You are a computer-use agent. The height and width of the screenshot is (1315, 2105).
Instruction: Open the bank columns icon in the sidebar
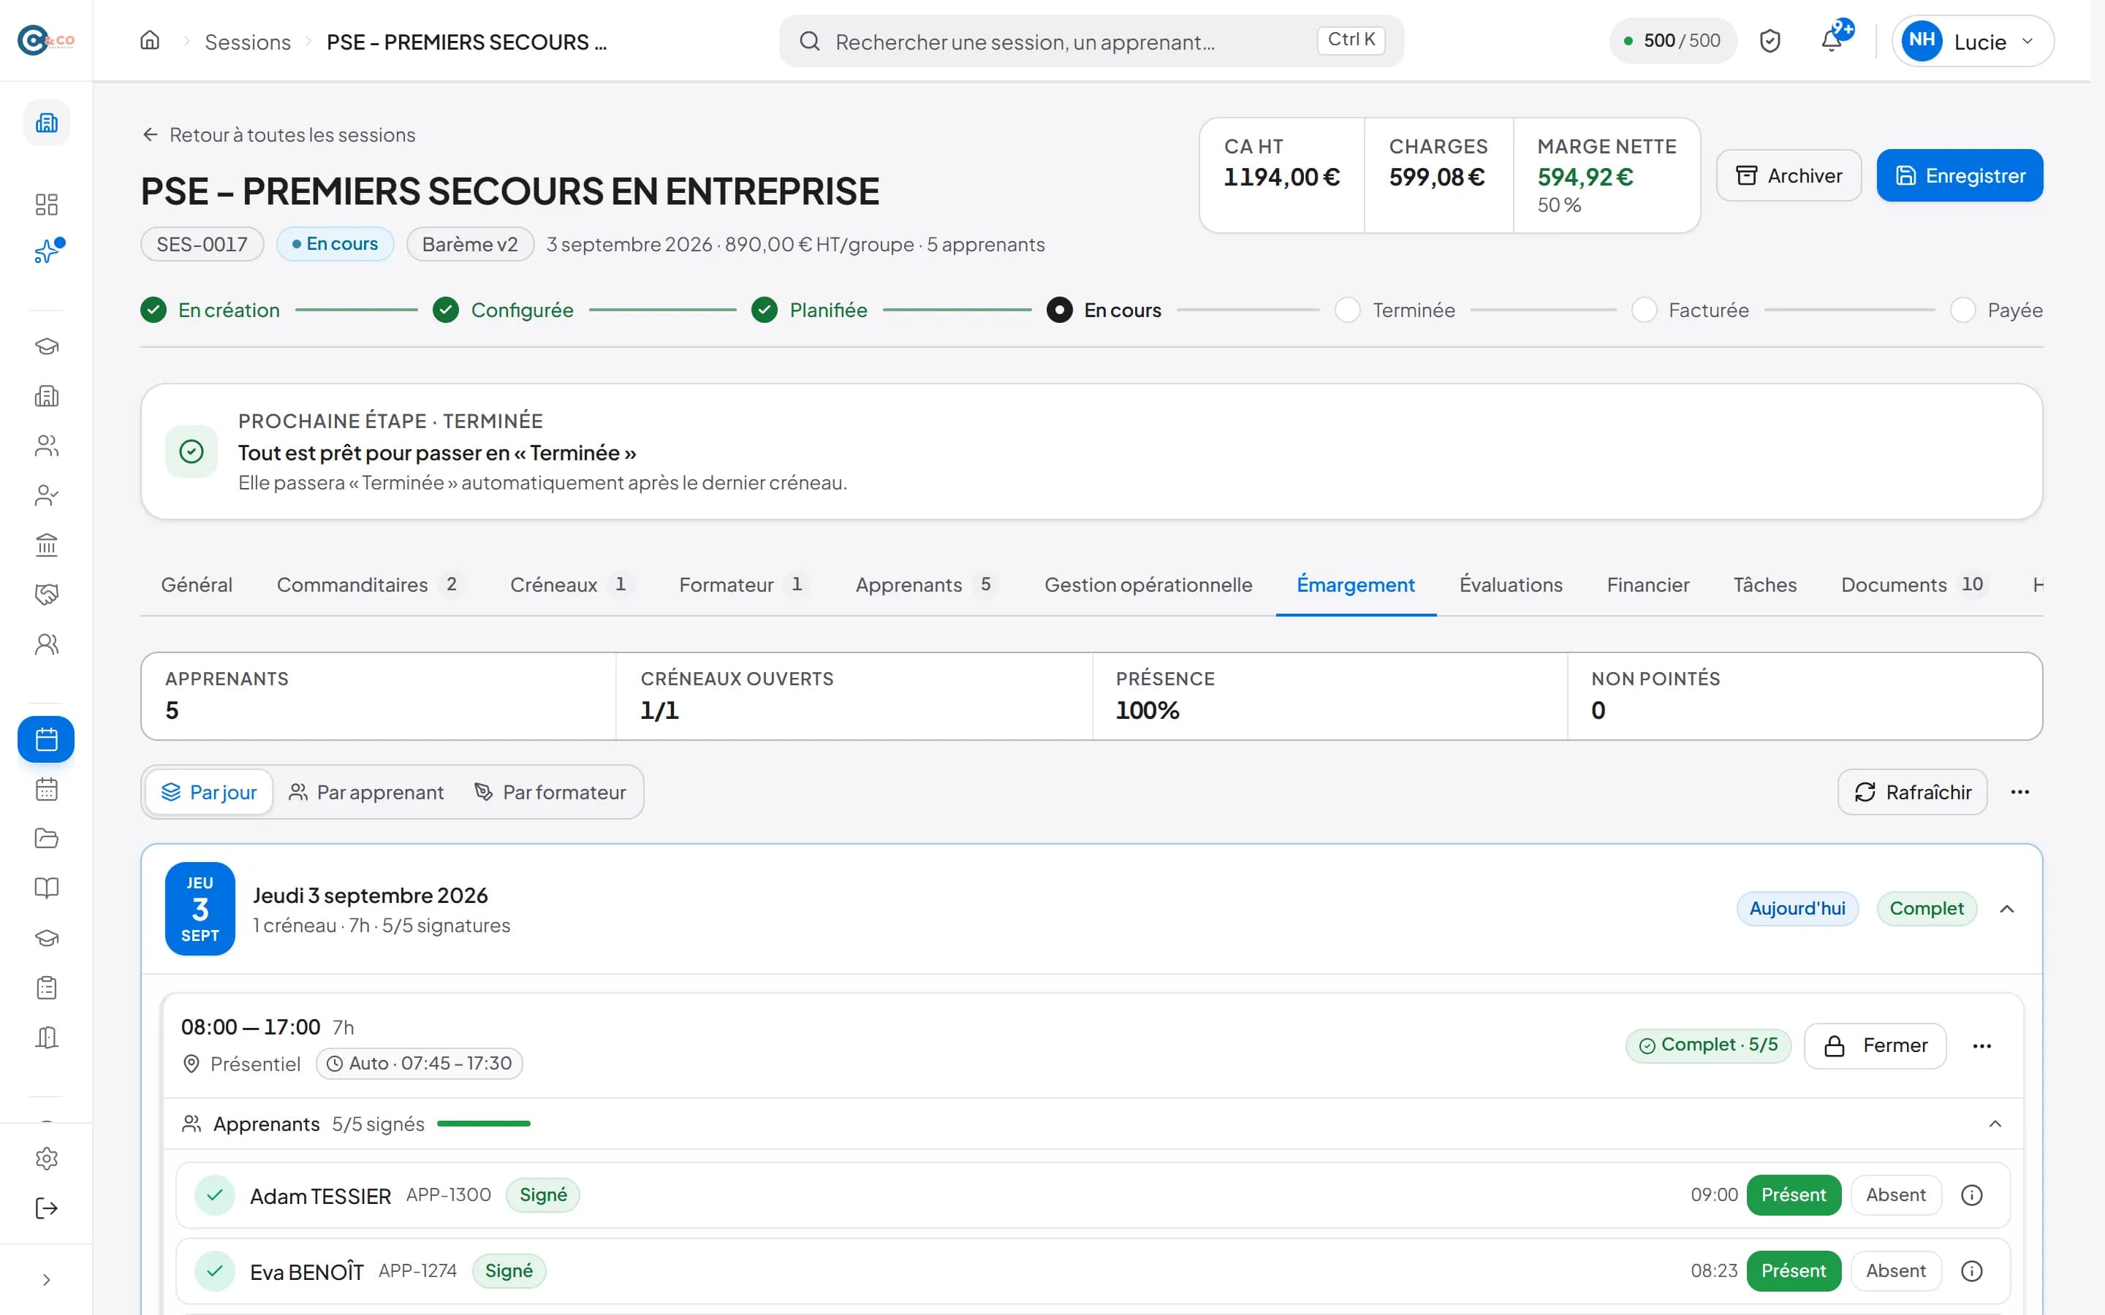tap(47, 545)
